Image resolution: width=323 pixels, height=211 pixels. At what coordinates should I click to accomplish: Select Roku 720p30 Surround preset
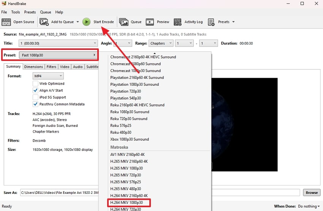pyautogui.click(x=129, y=119)
